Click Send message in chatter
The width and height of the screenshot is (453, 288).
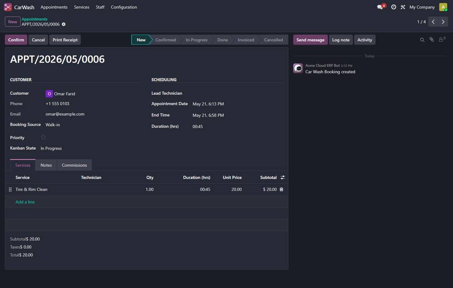(x=310, y=40)
